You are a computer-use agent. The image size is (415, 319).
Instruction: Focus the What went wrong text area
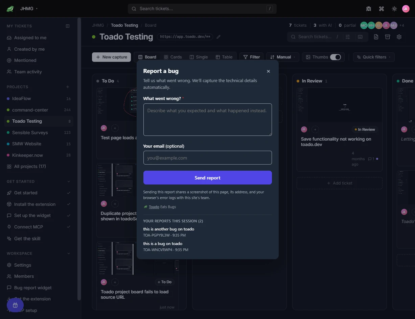coord(208,120)
